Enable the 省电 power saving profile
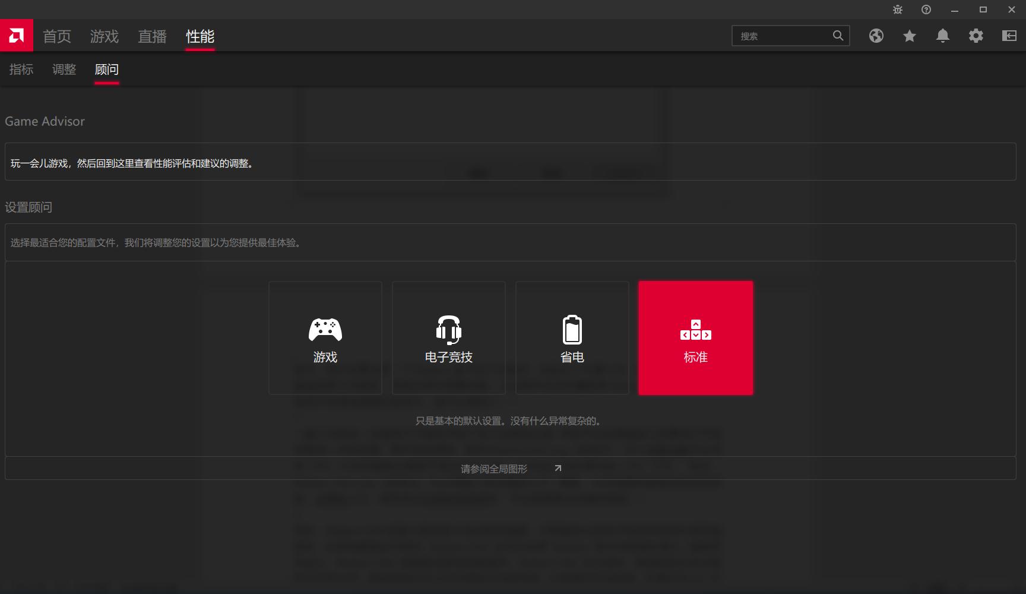Viewport: 1026px width, 594px height. [x=572, y=337]
